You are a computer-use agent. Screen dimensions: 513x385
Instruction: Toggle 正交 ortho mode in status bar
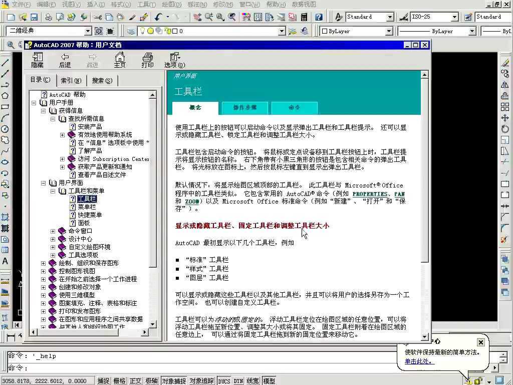[x=135, y=381]
